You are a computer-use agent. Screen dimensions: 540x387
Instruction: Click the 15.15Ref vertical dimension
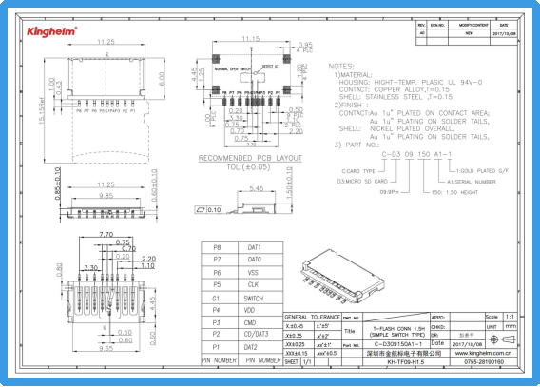tap(41, 110)
